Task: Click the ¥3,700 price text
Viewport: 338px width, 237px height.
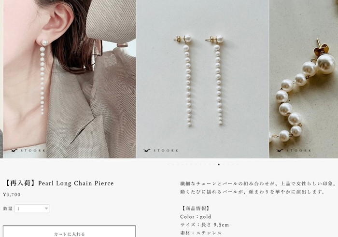Action: coord(12,195)
